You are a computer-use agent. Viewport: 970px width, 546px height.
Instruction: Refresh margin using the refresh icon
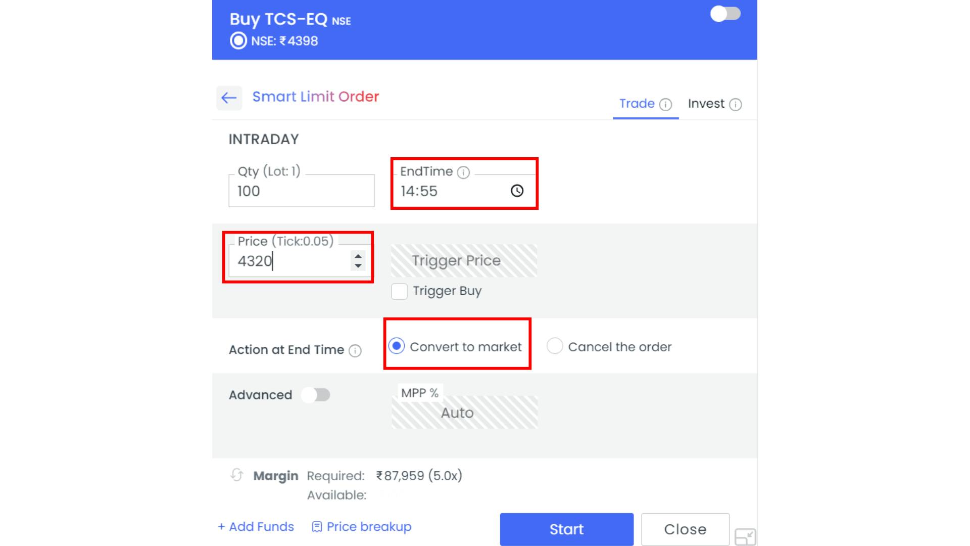(x=236, y=475)
